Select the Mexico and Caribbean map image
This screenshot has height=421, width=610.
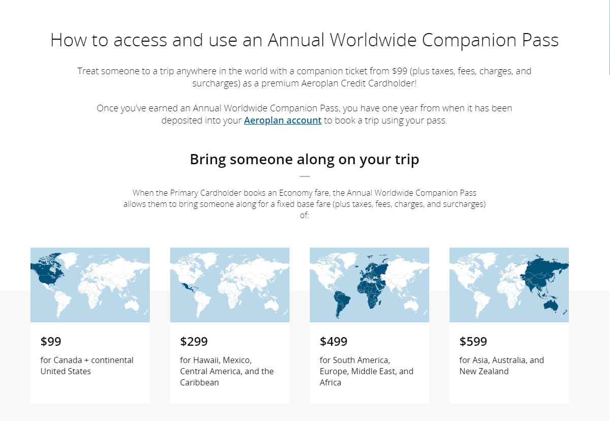(x=230, y=285)
